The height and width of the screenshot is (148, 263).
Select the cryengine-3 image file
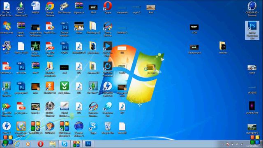pos(252,127)
